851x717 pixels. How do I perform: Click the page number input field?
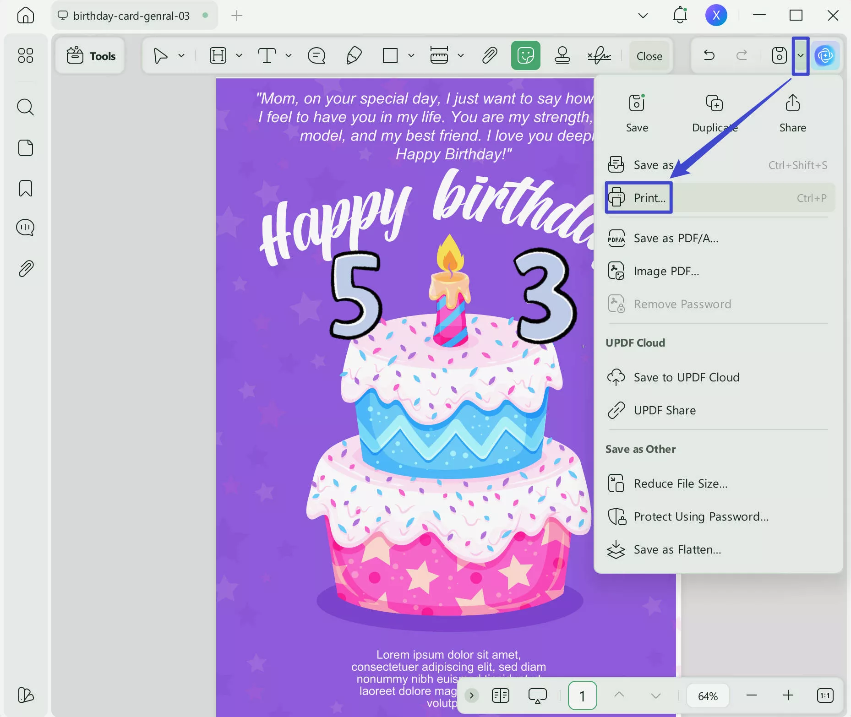pos(582,695)
